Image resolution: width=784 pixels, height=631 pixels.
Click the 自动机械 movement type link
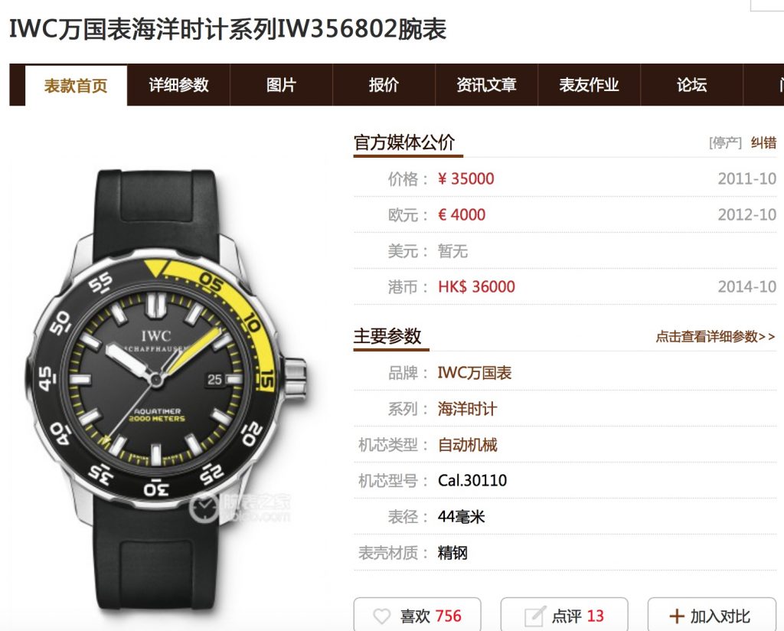(468, 445)
